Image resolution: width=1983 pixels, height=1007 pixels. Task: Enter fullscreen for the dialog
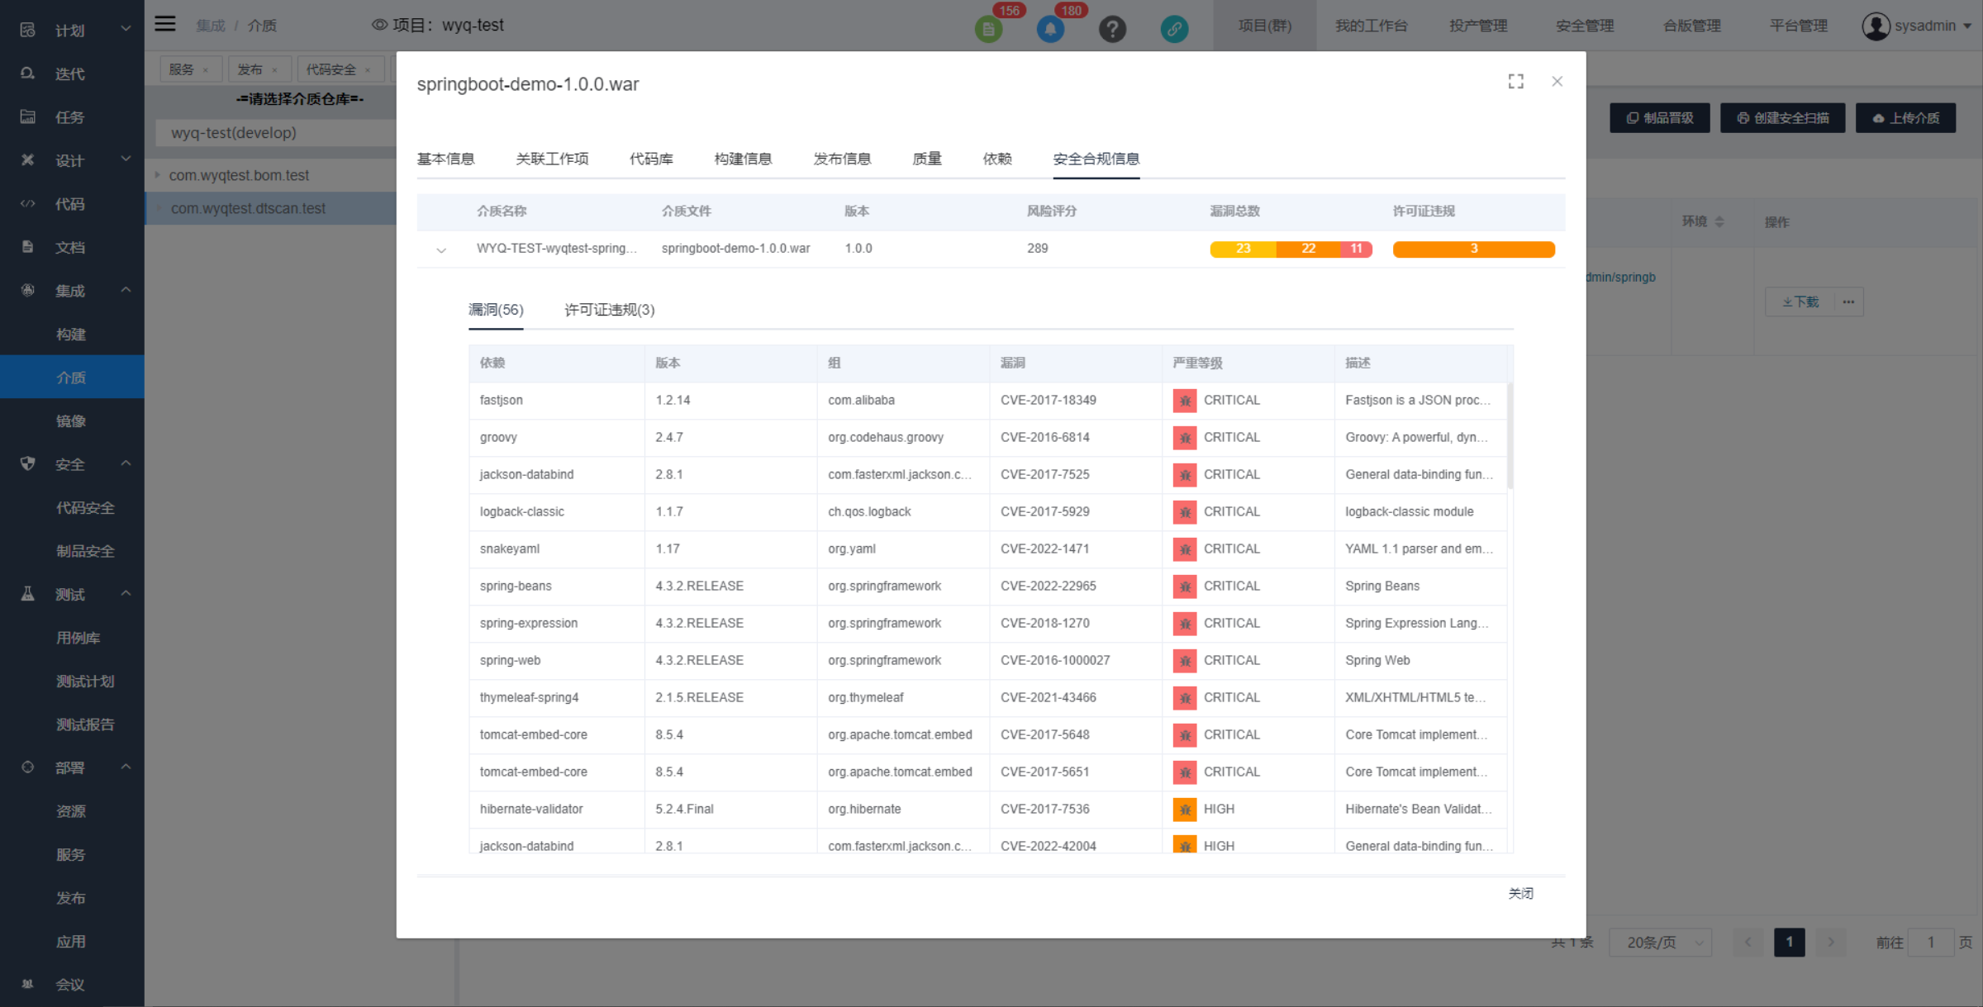tap(1515, 81)
